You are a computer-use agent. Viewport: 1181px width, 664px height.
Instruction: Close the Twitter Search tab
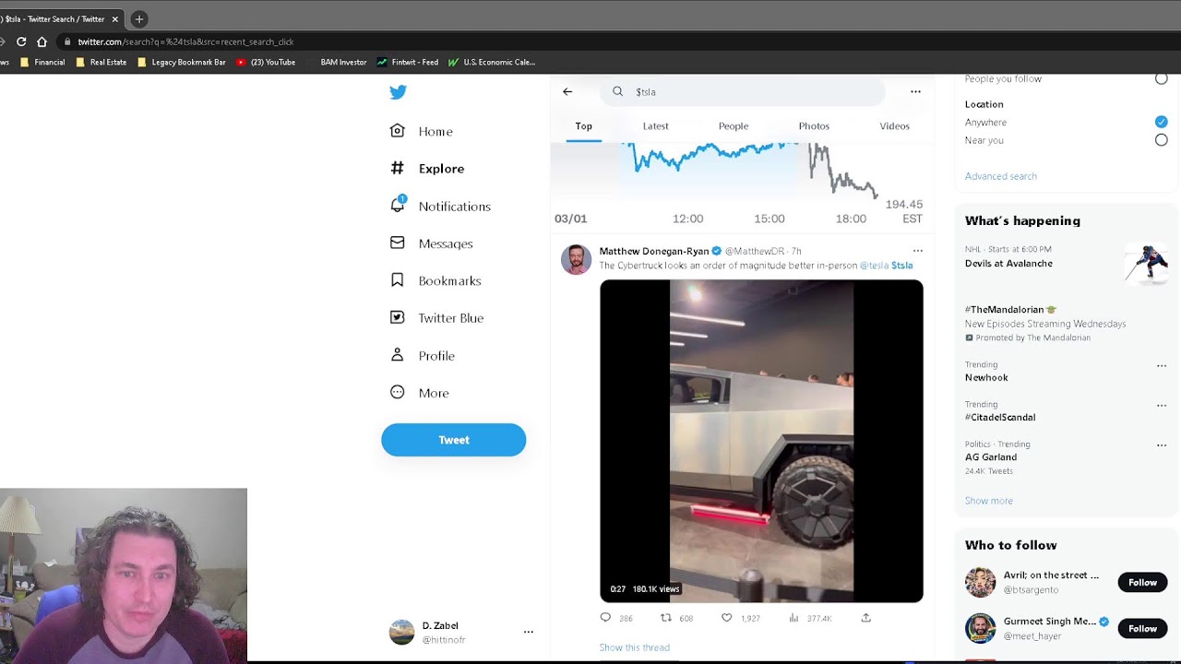[x=115, y=18]
